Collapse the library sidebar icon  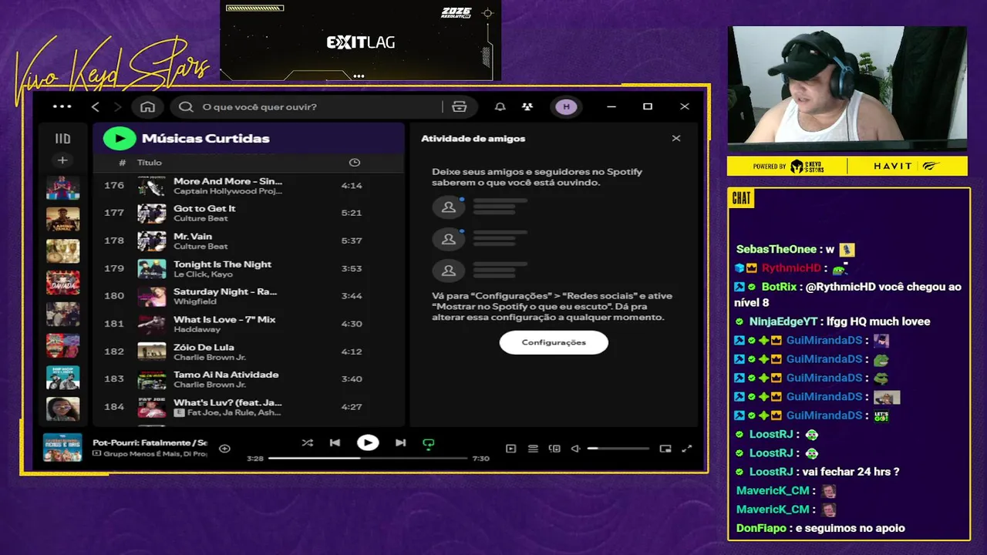(62, 139)
